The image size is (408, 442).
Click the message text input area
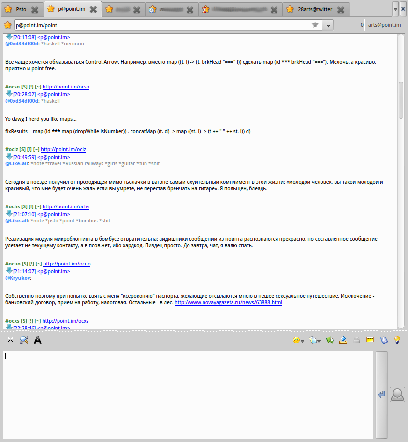click(188, 394)
